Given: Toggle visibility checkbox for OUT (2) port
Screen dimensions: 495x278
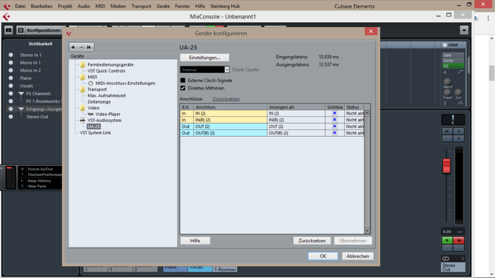Looking at the screenshot, I should [335, 126].
